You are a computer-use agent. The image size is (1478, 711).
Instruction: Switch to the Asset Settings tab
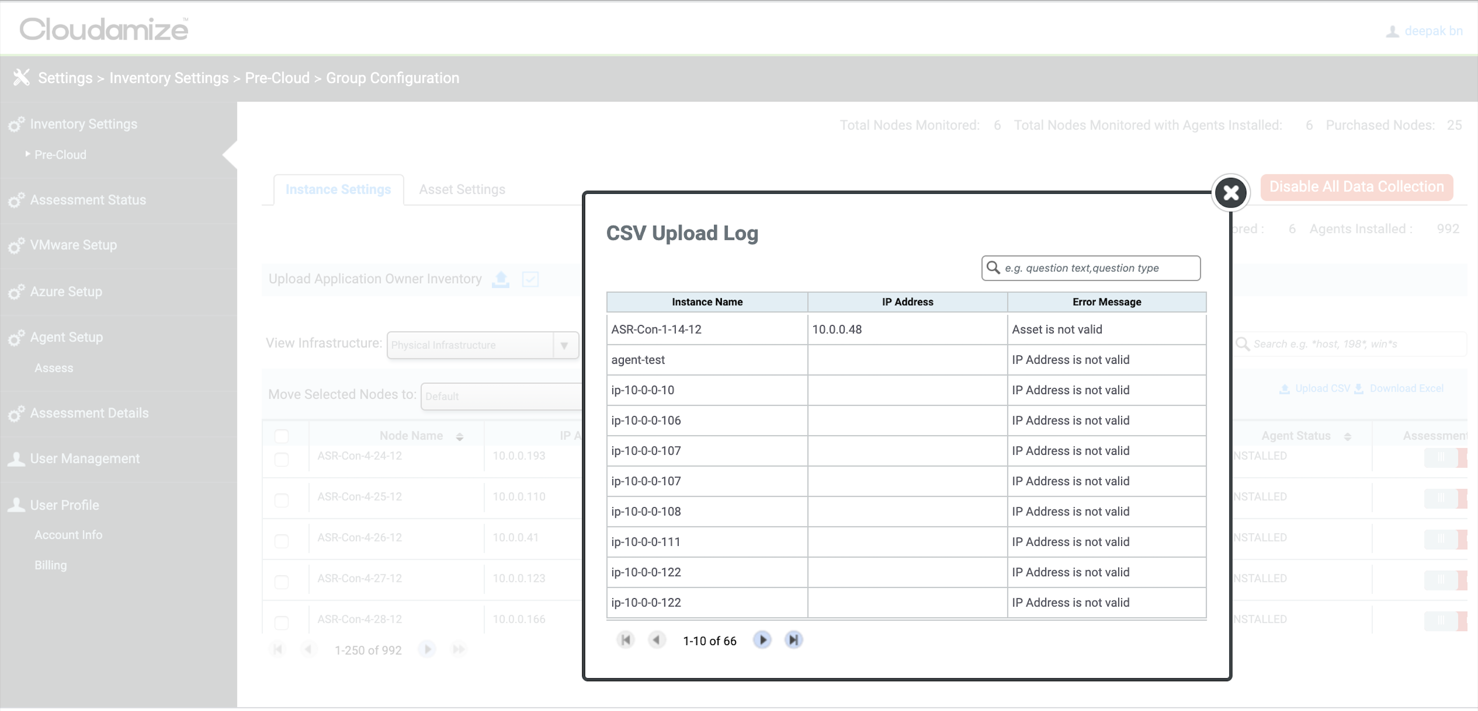click(462, 190)
